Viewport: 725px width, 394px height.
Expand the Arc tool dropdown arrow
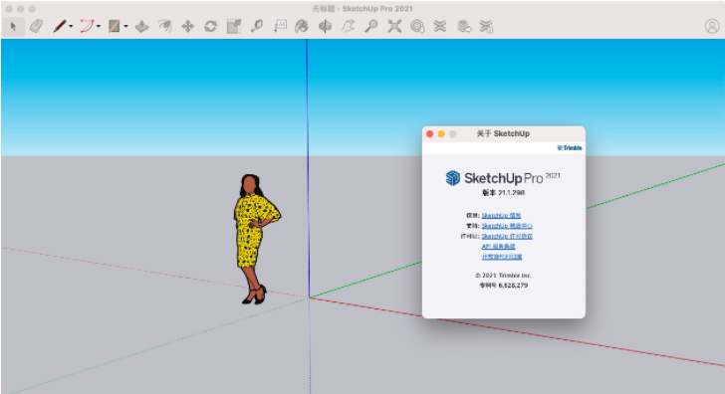(98, 26)
